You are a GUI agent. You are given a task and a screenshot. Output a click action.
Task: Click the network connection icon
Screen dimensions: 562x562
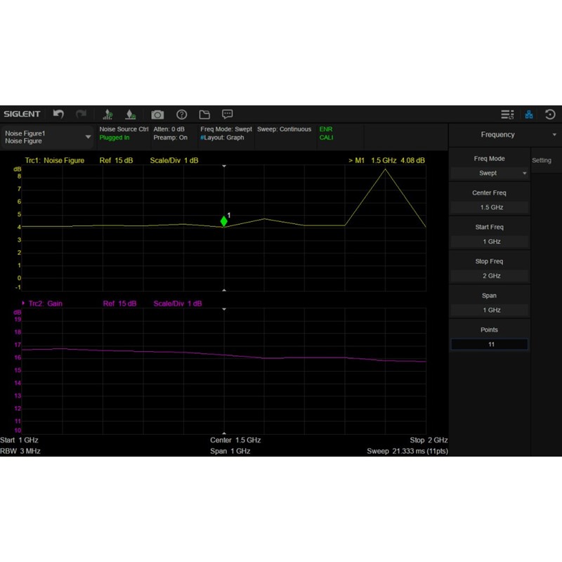529,115
